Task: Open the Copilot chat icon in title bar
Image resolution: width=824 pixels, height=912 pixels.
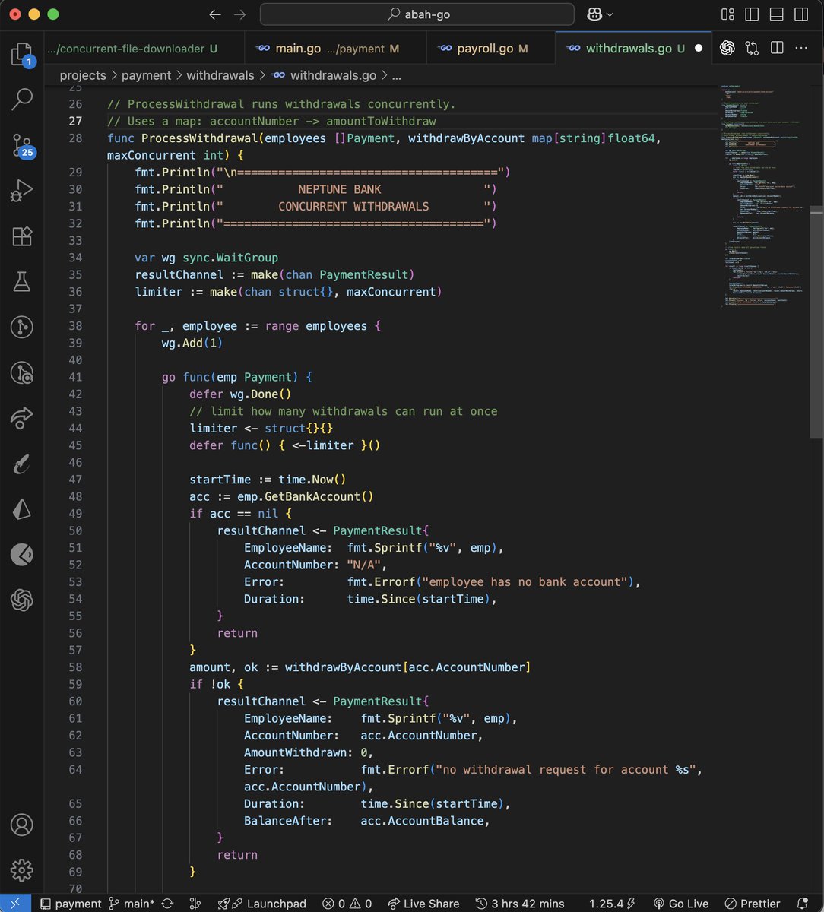Action: [x=594, y=14]
